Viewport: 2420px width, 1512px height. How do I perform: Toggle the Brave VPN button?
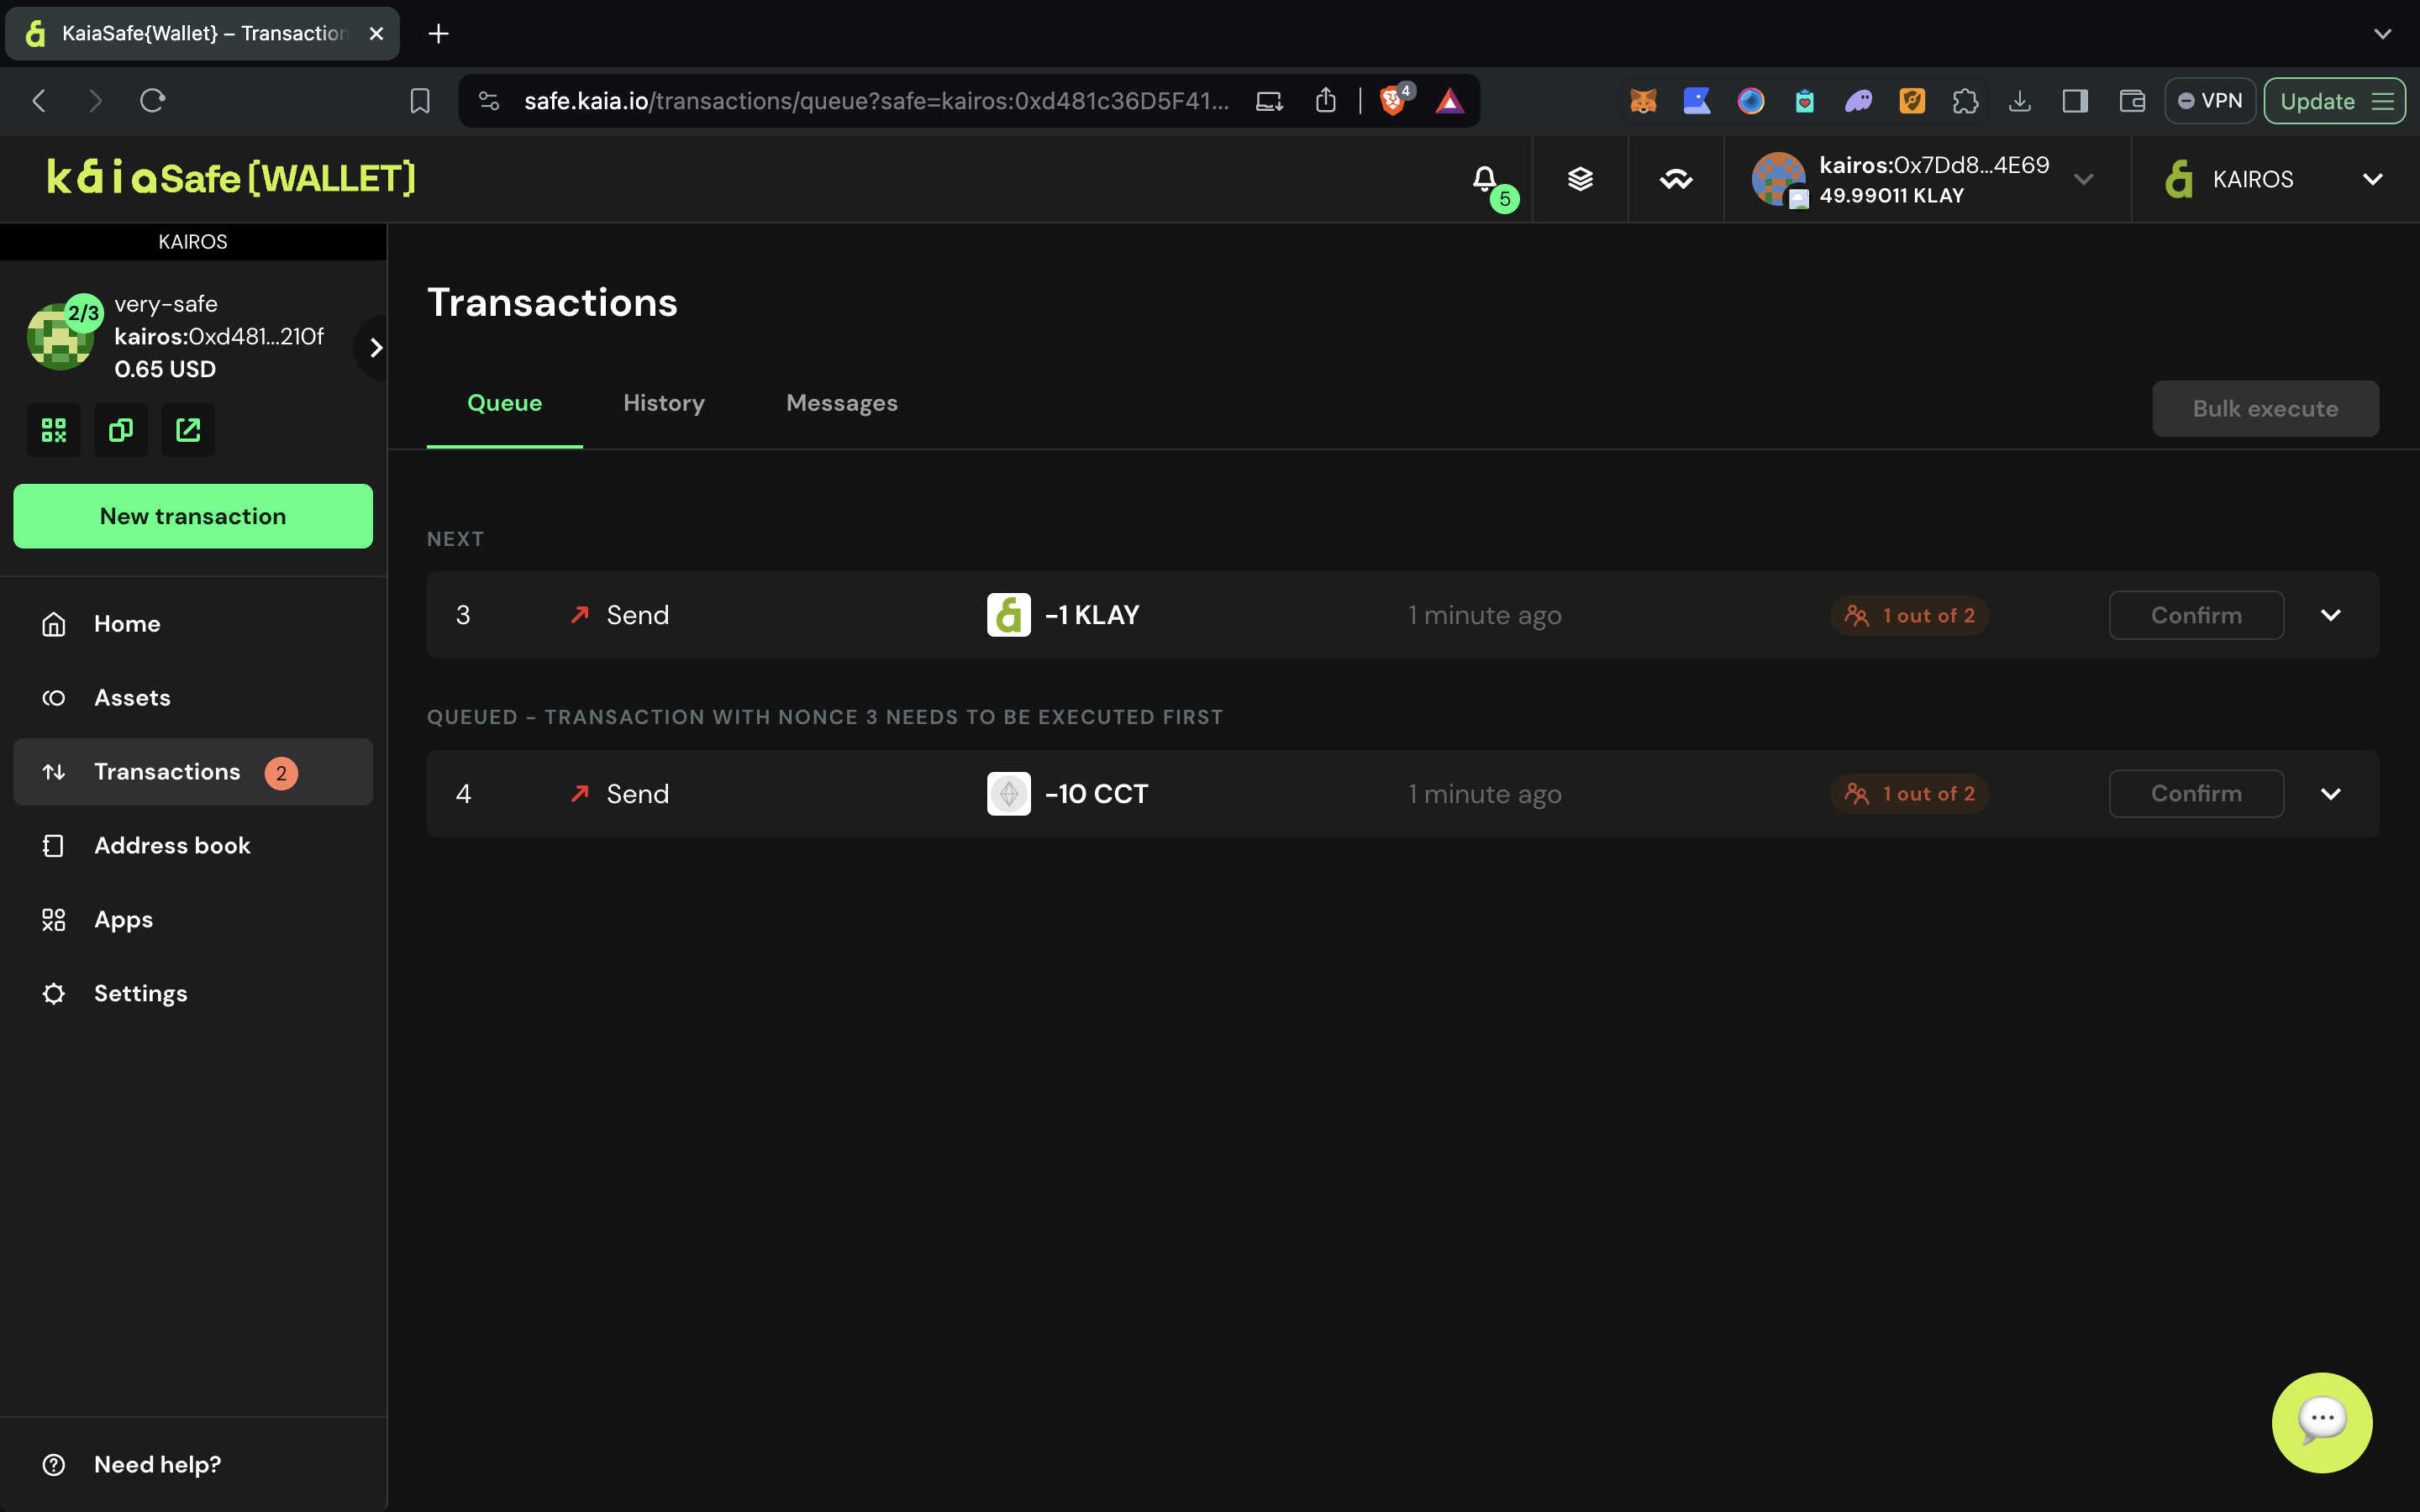point(2210,101)
